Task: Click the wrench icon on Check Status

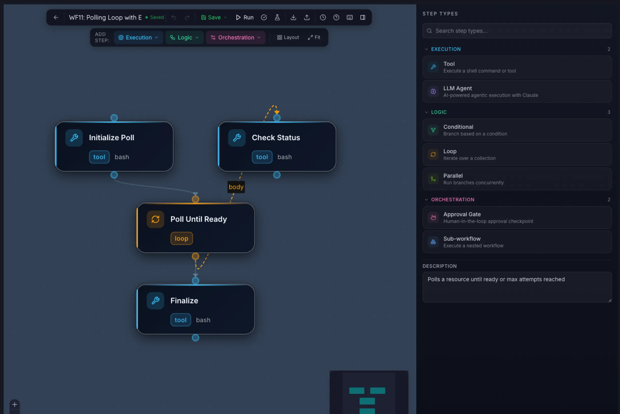Action: 237,138
